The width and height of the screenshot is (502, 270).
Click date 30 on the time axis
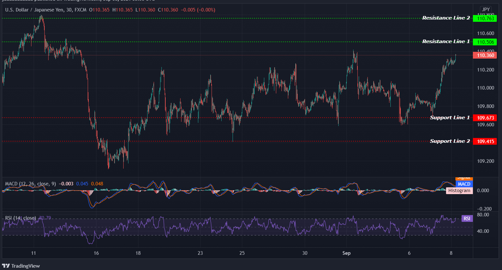point(305,253)
